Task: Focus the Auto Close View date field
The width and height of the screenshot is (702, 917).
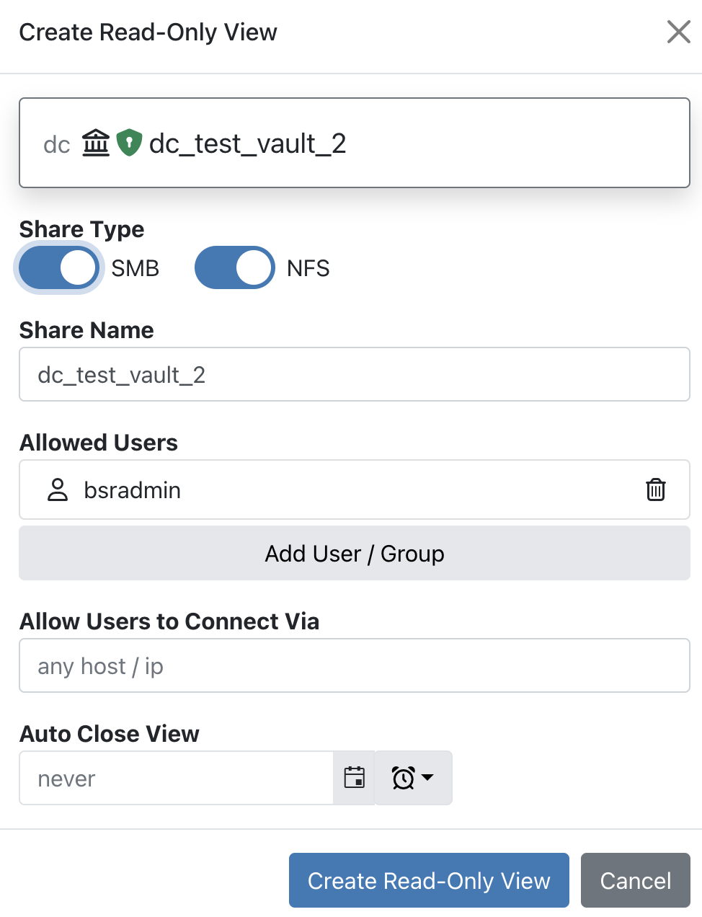Action: pyautogui.click(x=177, y=779)
